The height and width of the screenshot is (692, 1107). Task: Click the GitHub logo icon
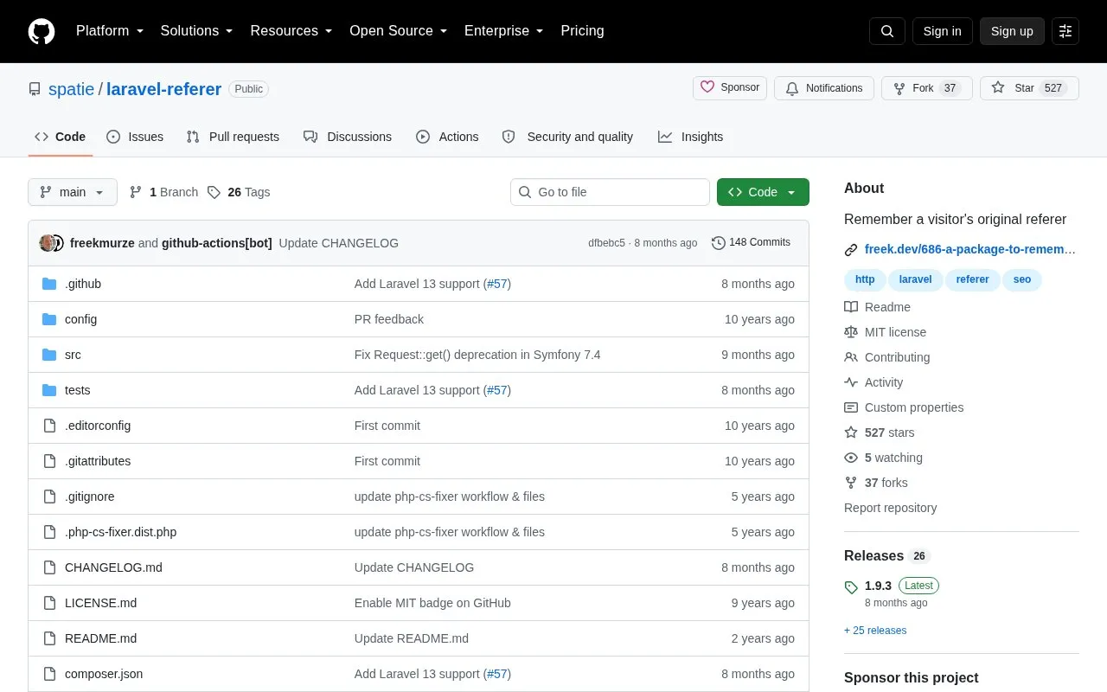[42, 31]
